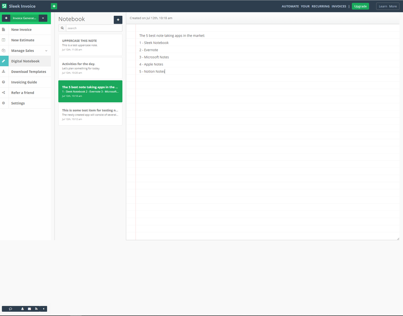The image size is (403, 316).
Task: Click the RSS feed icon in bottom toolbar
Action: [36, 309]
